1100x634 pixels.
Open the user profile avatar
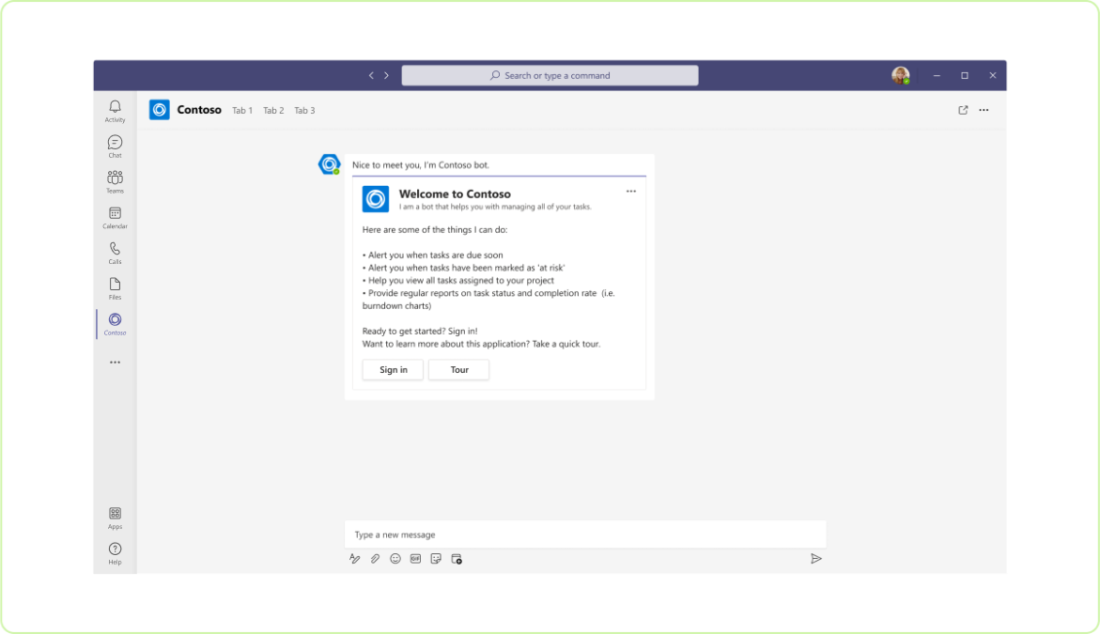tap(901, 76)
